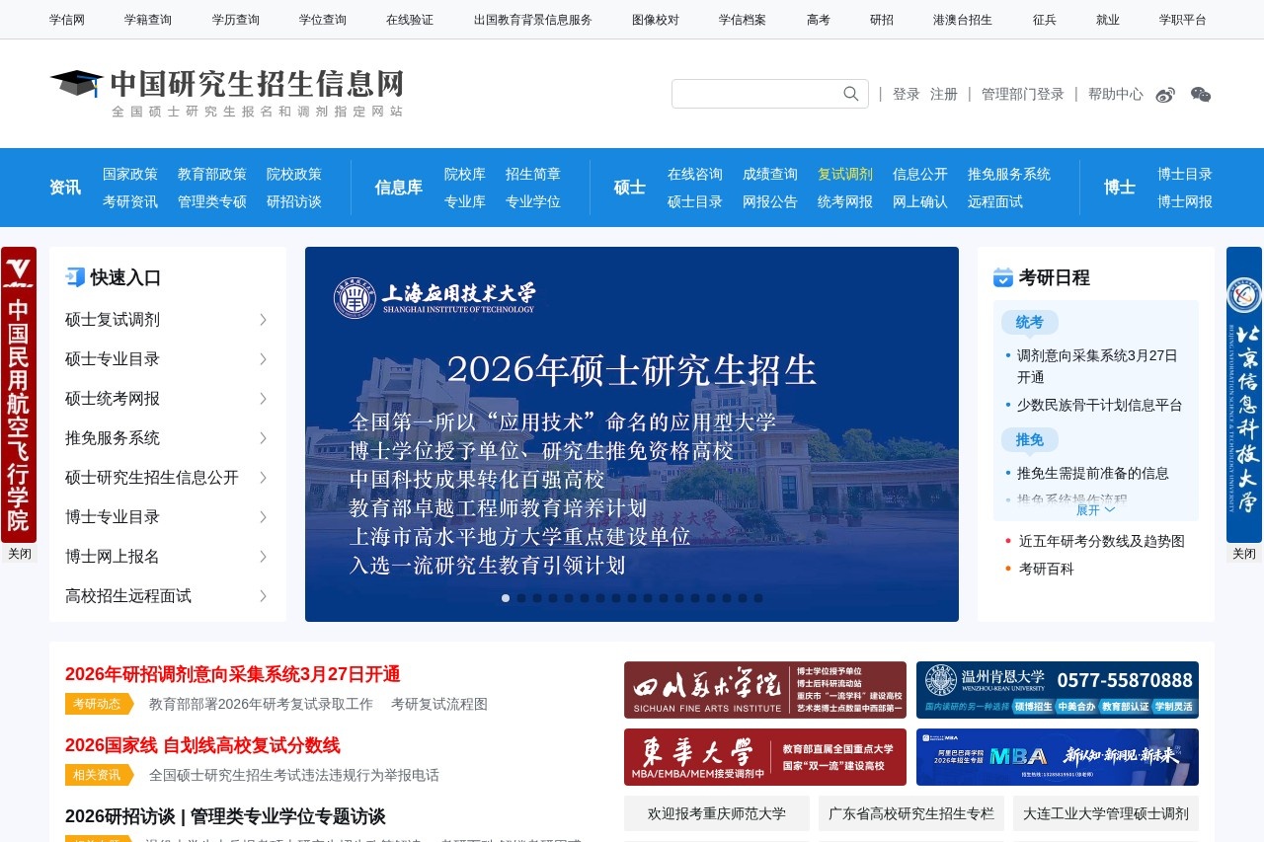The image size is (1264, 842).
Task: Open the 温州肯恩大学 banner
Action: point(1058,690)
